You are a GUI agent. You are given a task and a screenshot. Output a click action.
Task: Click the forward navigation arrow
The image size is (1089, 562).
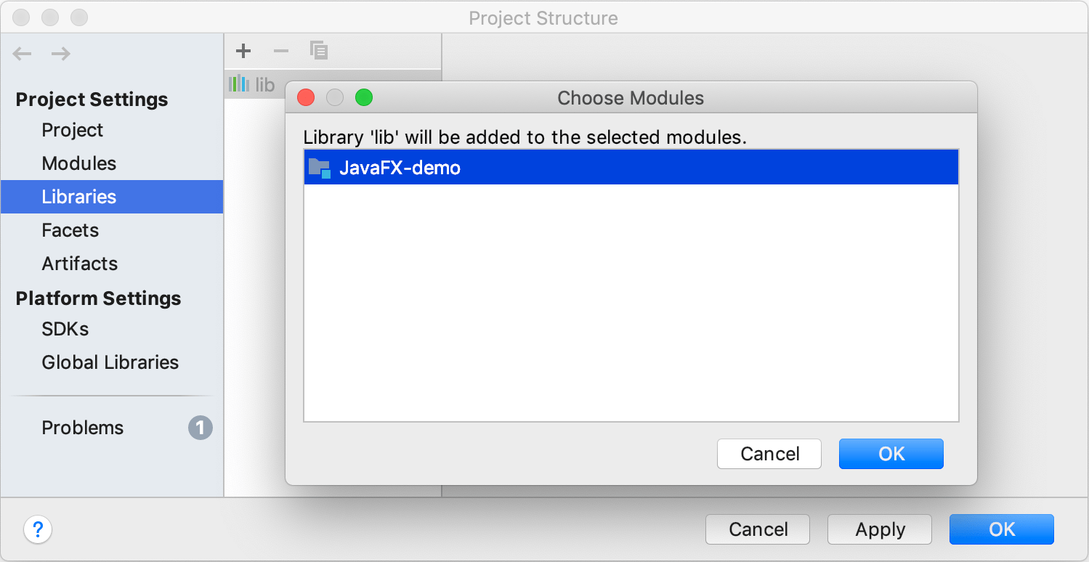point(61,54)
